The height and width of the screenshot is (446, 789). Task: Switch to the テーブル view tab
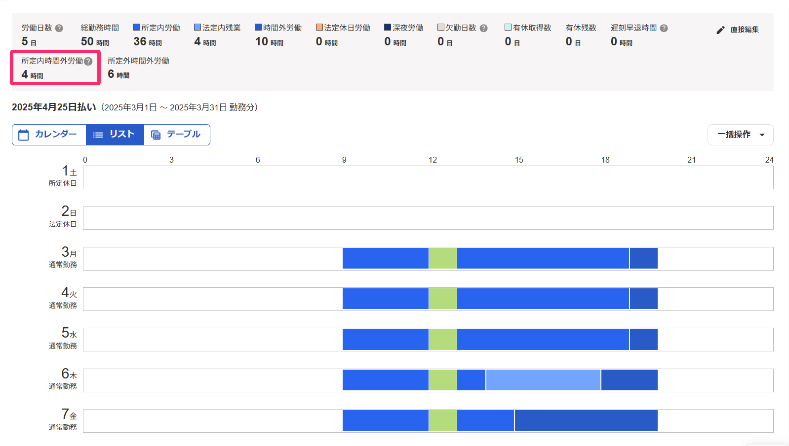coord(177,135)
